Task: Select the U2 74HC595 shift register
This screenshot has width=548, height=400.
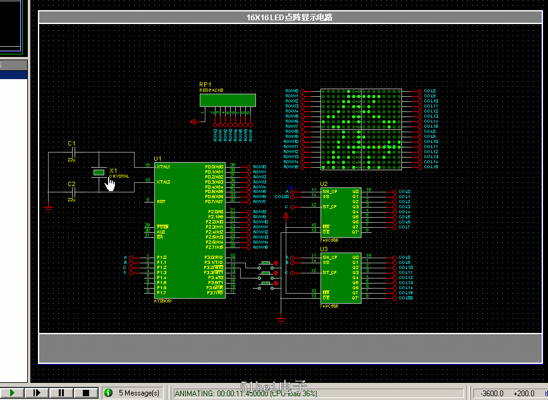Action: (x=341, y=212)
